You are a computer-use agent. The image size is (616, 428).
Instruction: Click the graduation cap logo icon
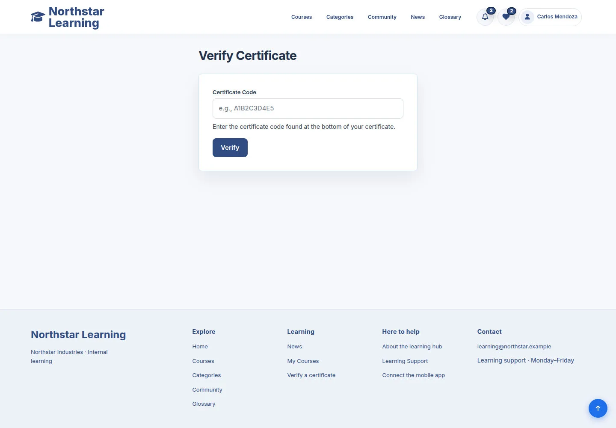[38, 17]
